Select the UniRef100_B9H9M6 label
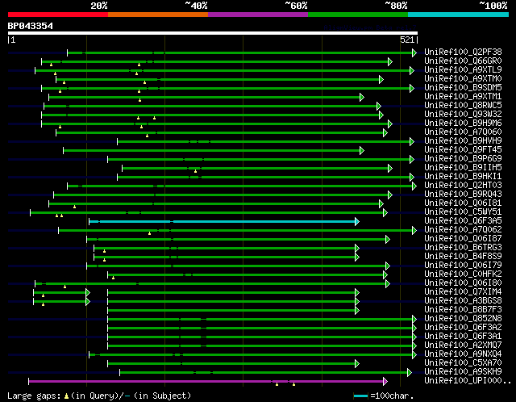This screenshot has height=402, width=516. point(463,124)
